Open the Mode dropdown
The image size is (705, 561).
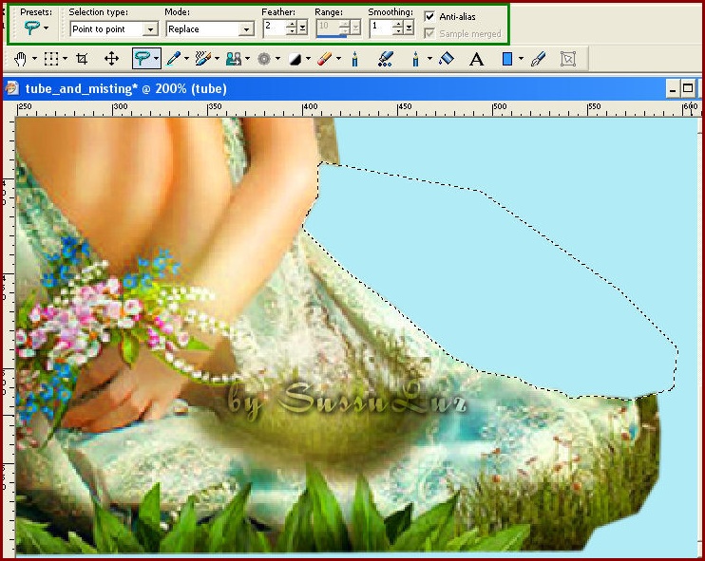pos(246,29)
